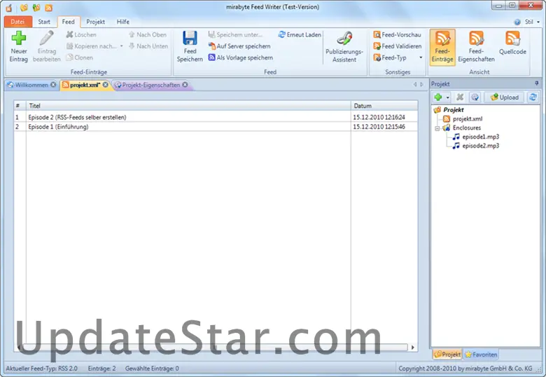Switch to Feed-Einträge view
546x377 pixels.
(x=442, y=47)
